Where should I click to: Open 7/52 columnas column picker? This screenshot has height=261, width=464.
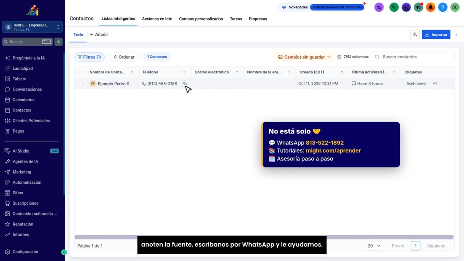[353, 57]
